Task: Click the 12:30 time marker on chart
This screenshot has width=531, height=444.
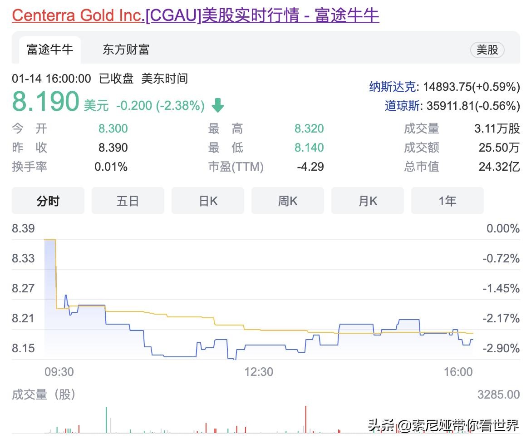Action: 259,372
